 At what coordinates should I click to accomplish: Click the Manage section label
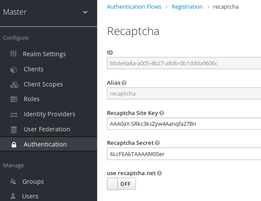pos(13,165)
